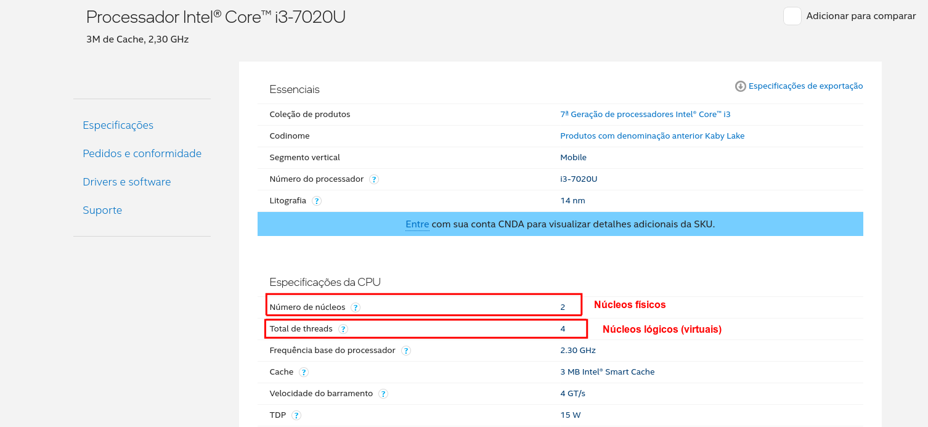Click the Mobile value
The height and width of the screenshot is (427, 928).
(x=574, y=158)
